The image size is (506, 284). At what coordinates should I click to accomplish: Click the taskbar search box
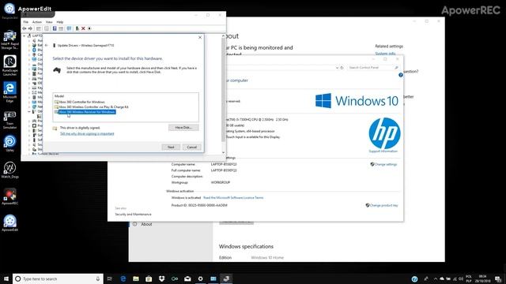[58, 278]
